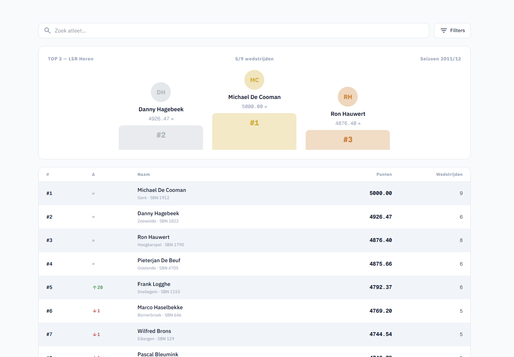Open Danny Hagebeek table row
Image resolution: width=514 pixels, height=357 pixels.
pyautogui.click(x=254, y=217)
